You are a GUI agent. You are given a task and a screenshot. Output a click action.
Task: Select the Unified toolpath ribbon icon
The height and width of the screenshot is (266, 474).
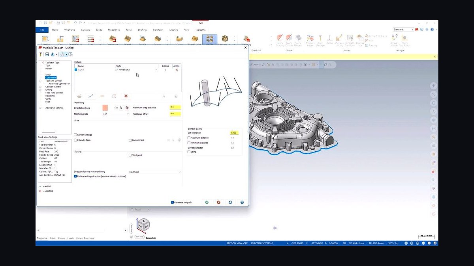pos(210,39)
